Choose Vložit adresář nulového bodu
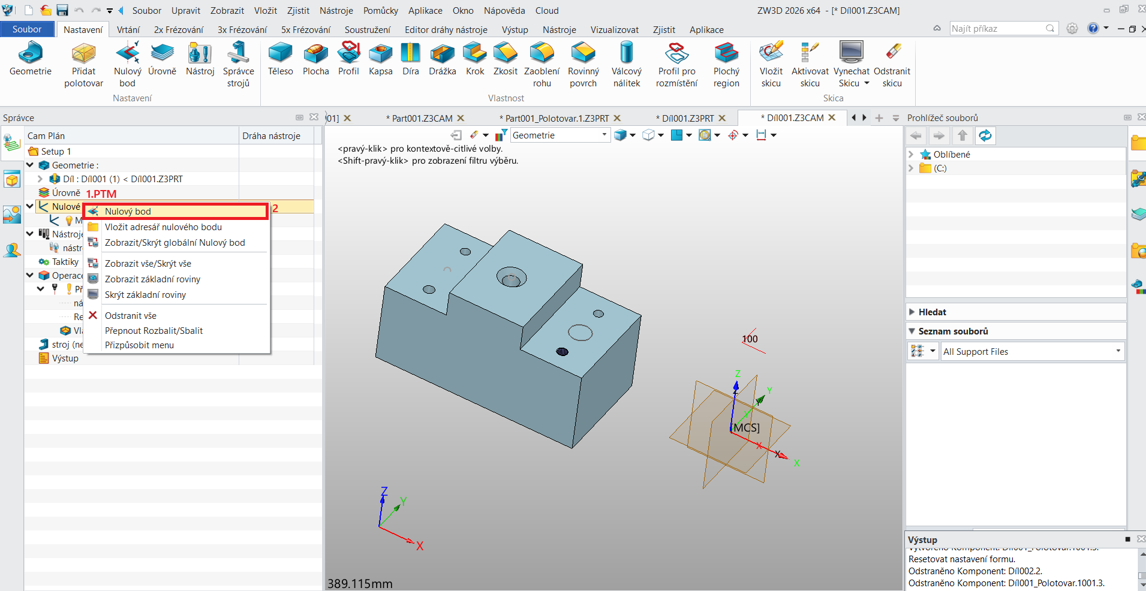This screenshot has height=591, width=1146. coord(163,227)
